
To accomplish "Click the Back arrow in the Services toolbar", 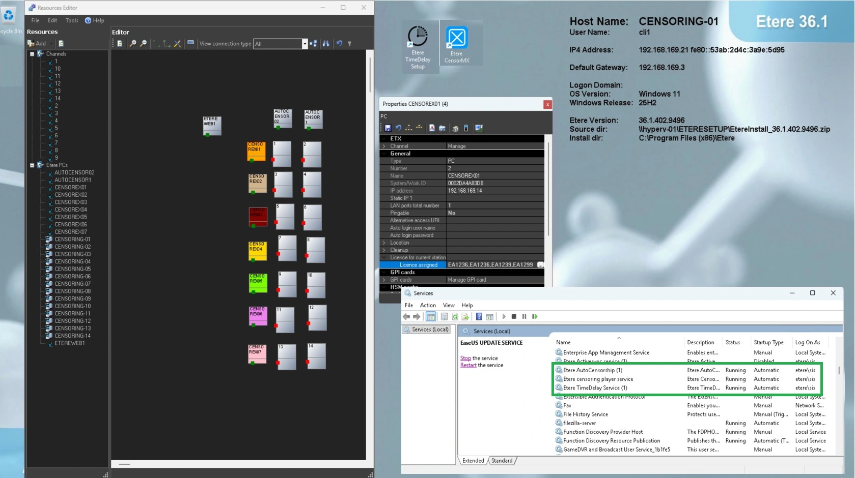I will [406, 317].
